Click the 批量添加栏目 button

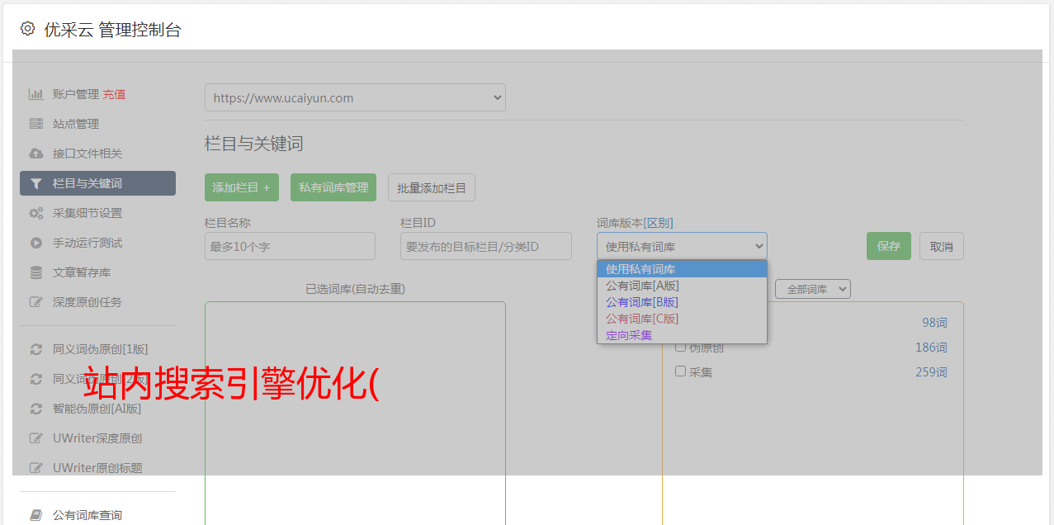coord(431,187)
